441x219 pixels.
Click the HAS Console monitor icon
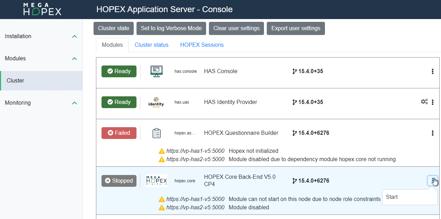[x=157, y=71]
